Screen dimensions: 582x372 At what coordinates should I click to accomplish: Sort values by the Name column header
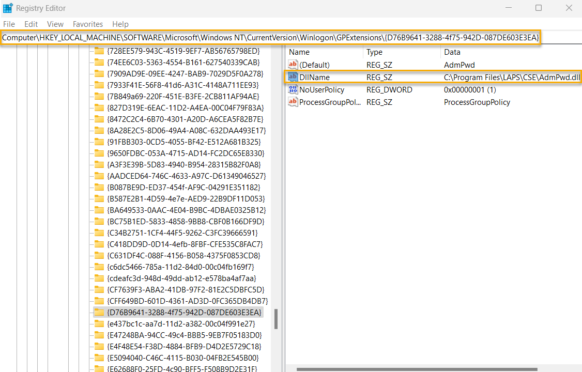[325, 52]
